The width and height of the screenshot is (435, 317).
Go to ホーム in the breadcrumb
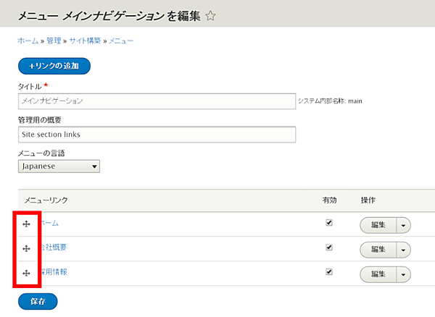28,41
